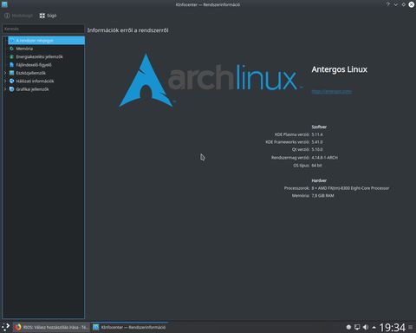Close the KInfocenter window

pos(412,4)
